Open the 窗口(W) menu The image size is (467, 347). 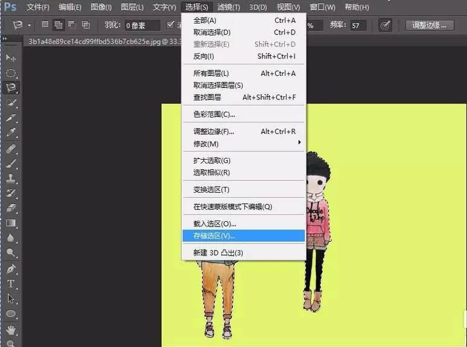coord(322,7)
